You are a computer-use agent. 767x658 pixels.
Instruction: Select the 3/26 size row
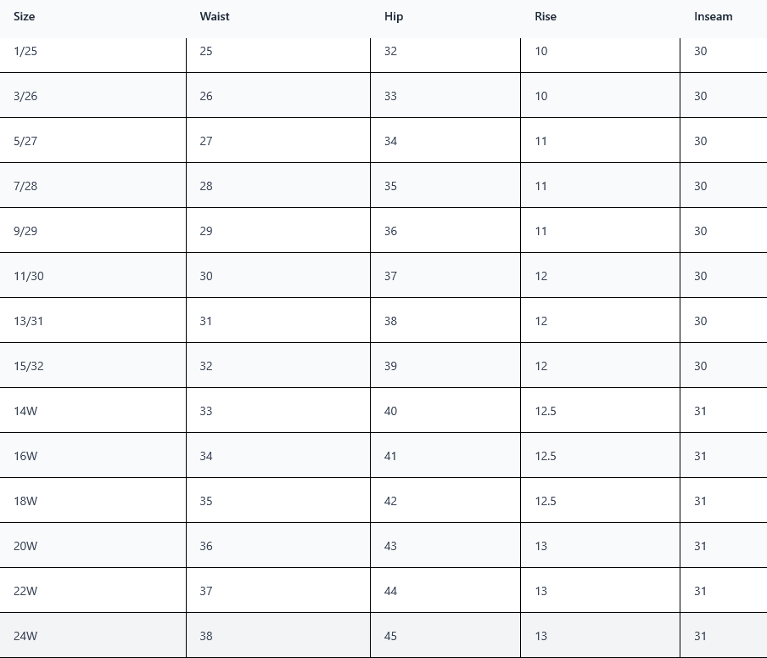383,96
